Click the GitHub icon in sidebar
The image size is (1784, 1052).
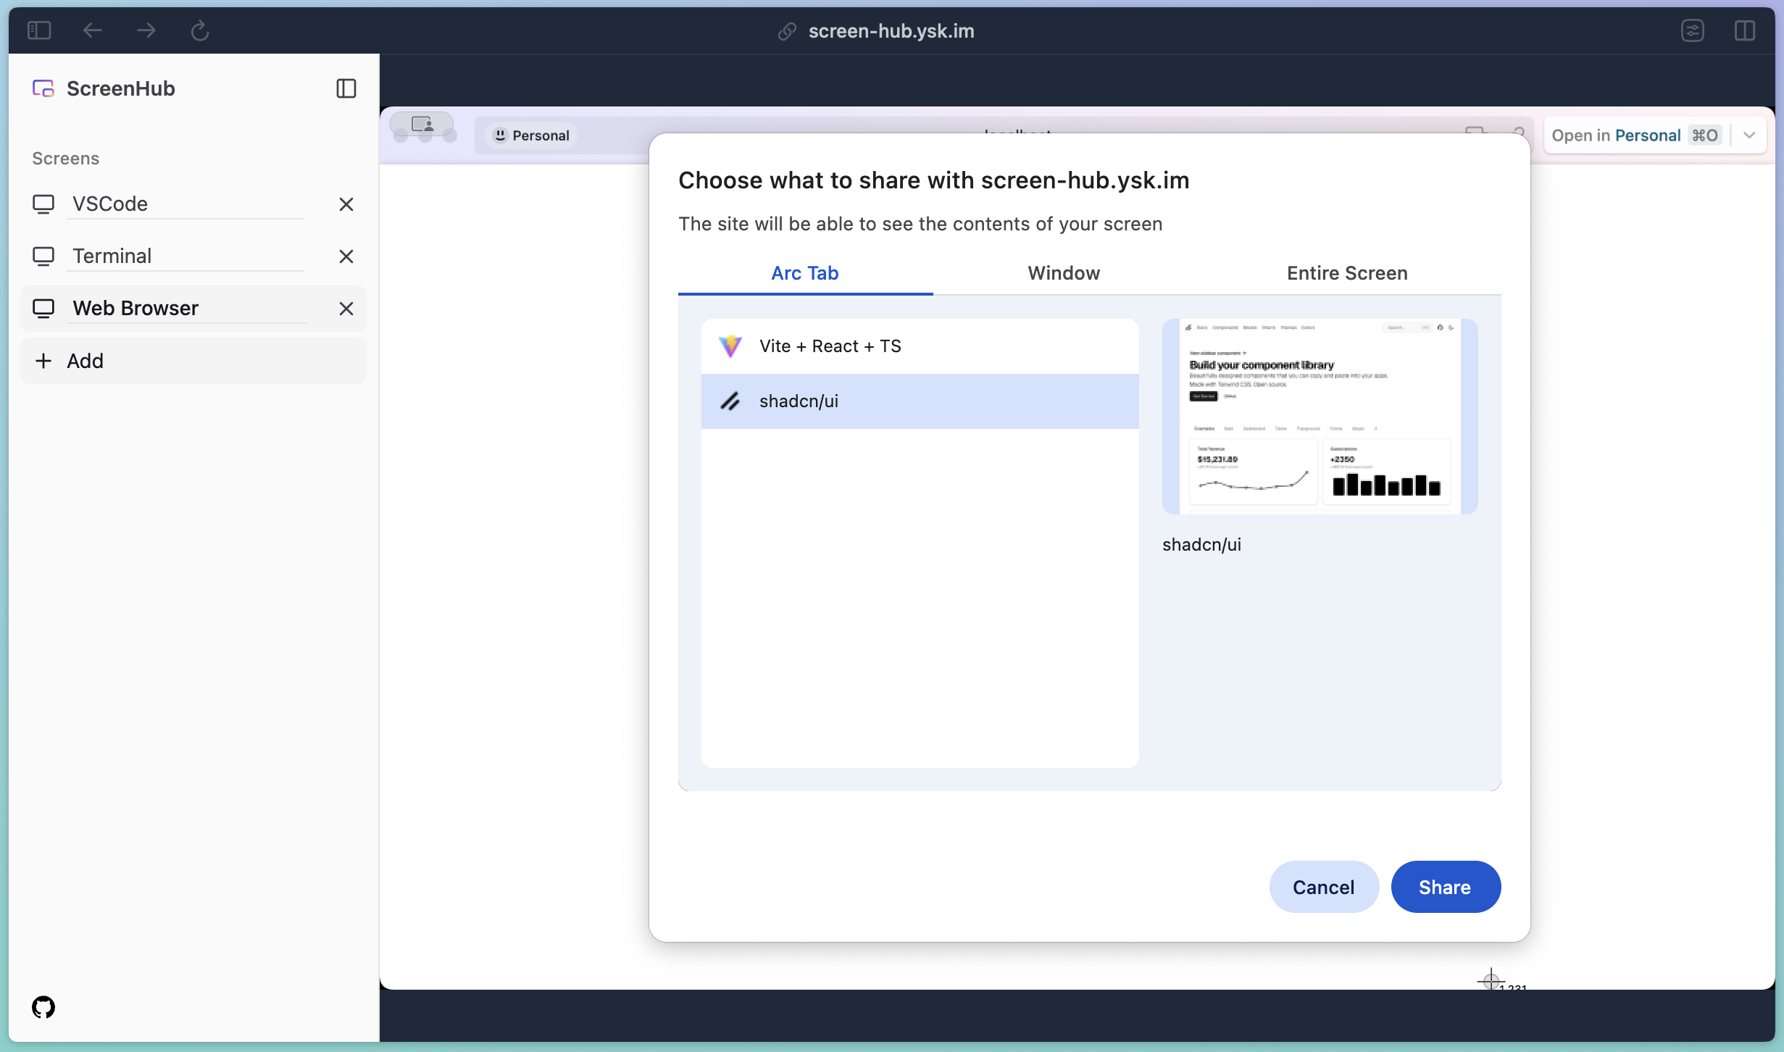coord(43,1007)
